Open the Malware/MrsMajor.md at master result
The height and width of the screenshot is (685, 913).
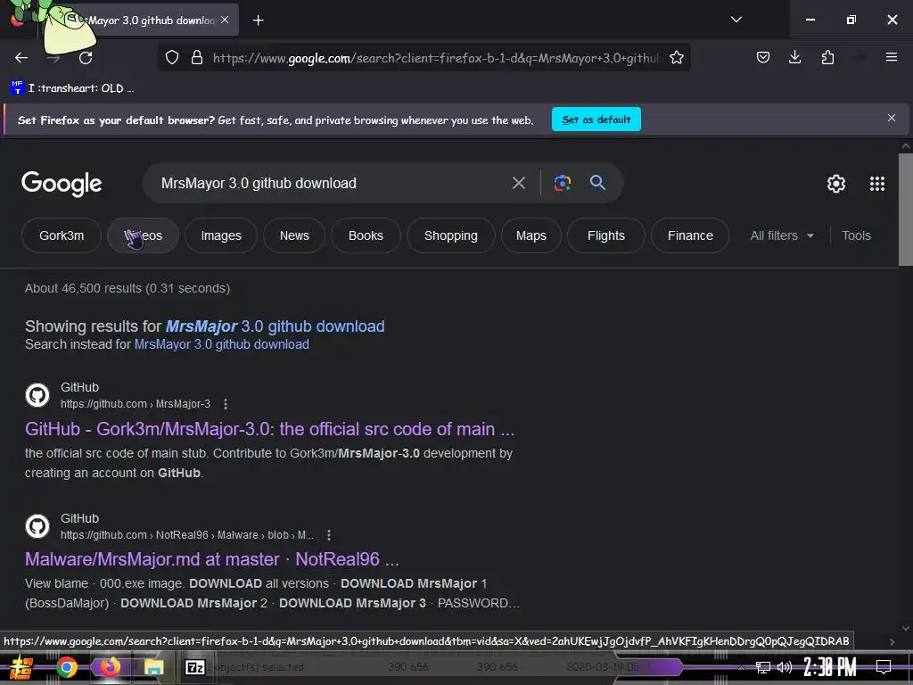click(212, 560)
